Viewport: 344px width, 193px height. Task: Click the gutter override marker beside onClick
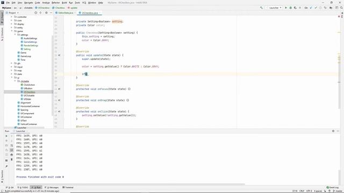pos(59,112)
